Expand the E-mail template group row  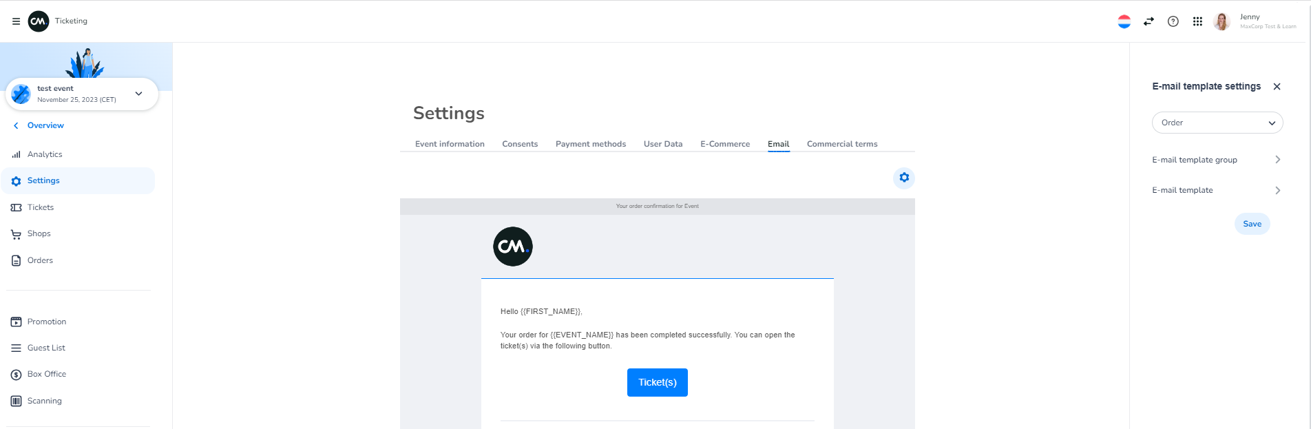click(x=1216, y=160)
